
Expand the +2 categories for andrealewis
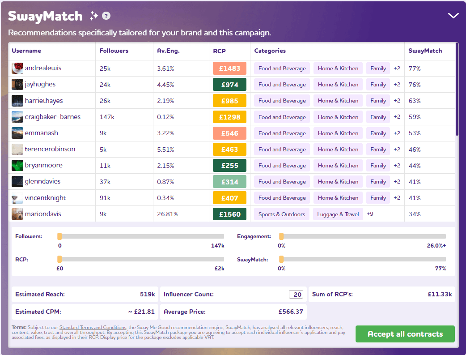pyautogui.click(x=397, y=68)
